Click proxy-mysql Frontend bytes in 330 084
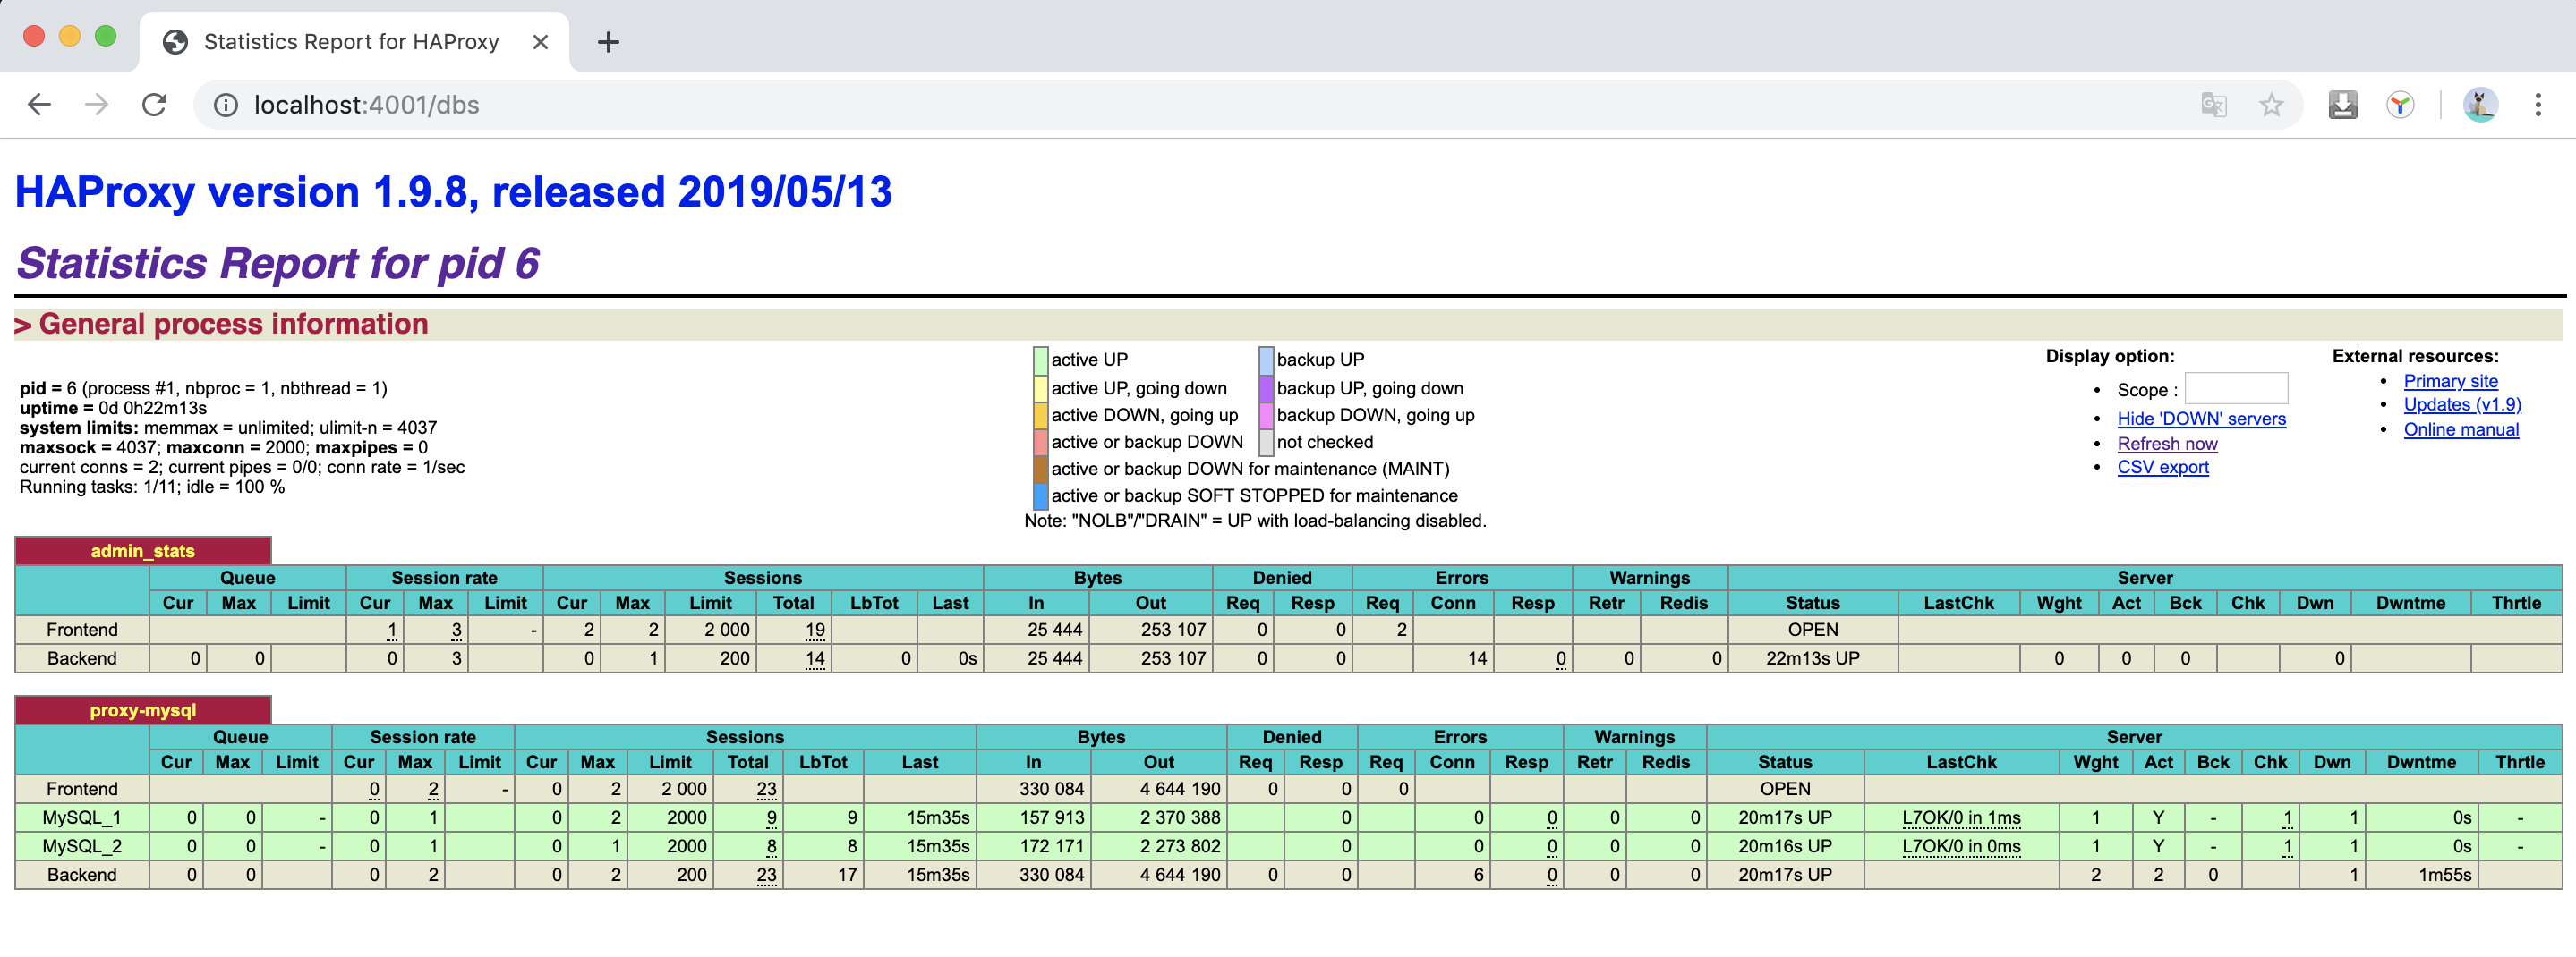Screen dimensions: 2576x957 (1051, 788)
